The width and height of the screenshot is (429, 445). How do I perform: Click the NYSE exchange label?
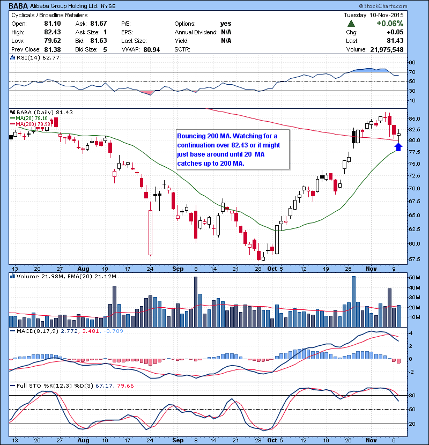(108, 6)
